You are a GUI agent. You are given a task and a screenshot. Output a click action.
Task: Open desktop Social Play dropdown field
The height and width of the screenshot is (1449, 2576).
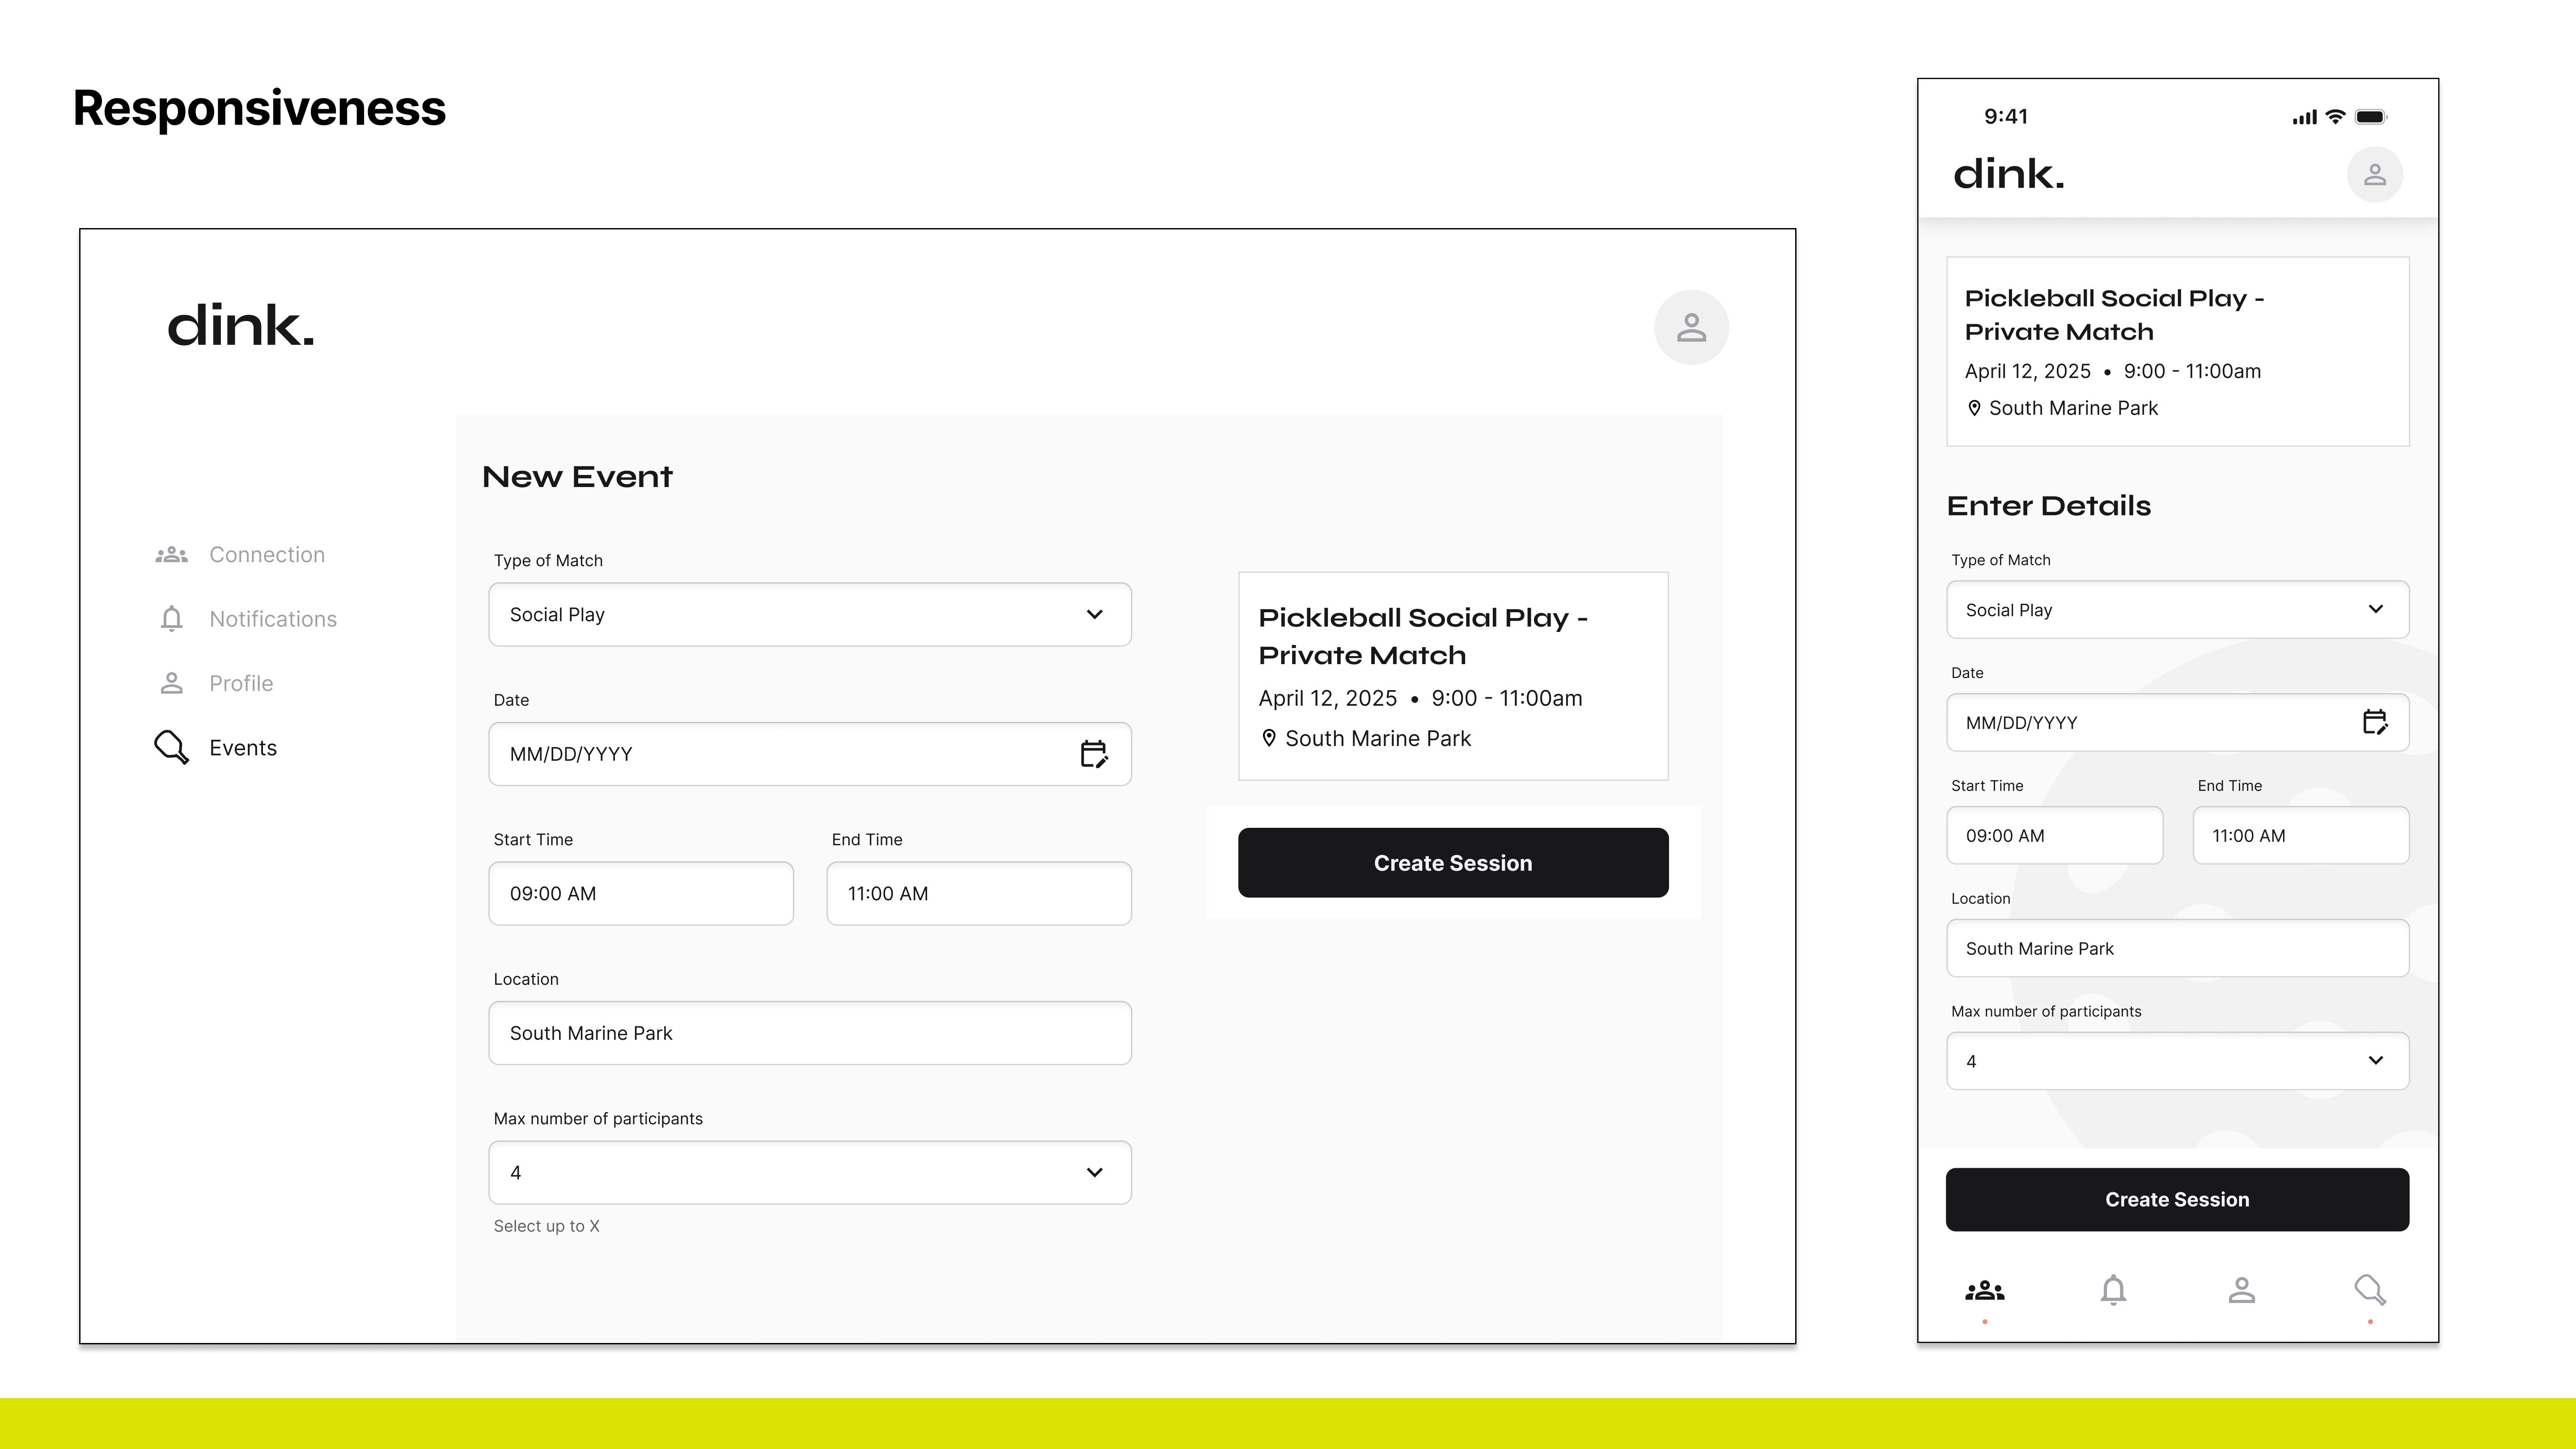click(810, 614)
